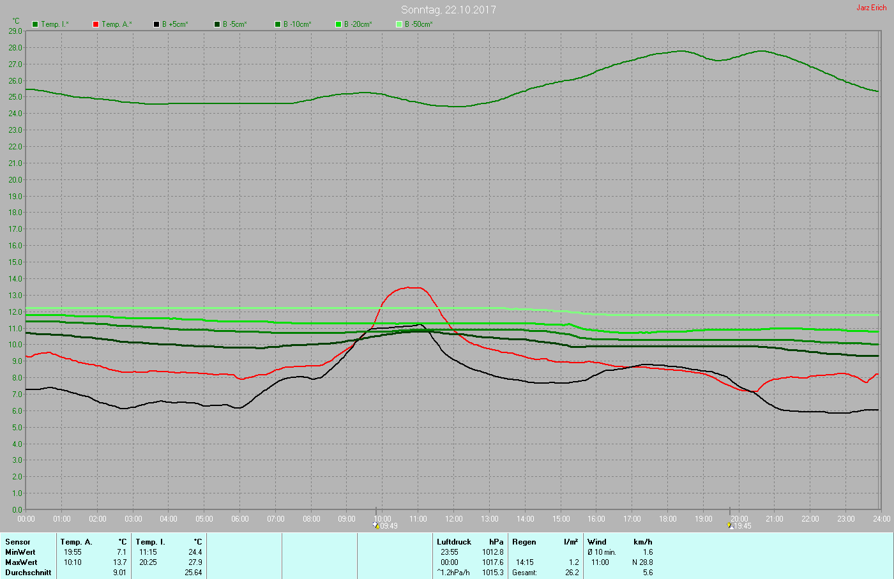The height and width of the screenshot is (579, 894).
Task: Click the Temp. I.* dark green legend swatch
Action: [x=35, y=24]
